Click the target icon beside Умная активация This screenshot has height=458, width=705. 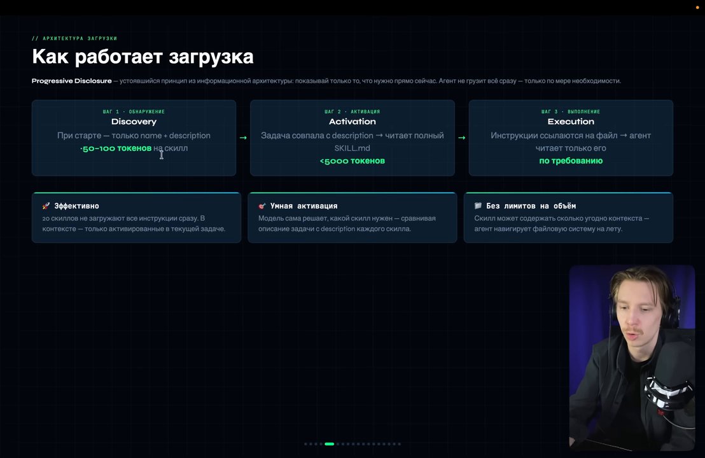click(x=262, y=206)
